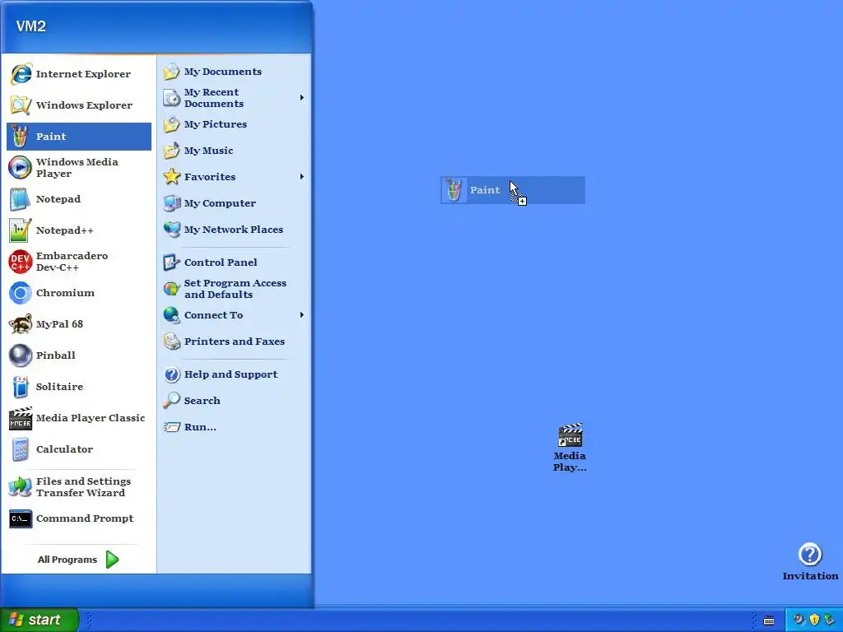Click the keyboard icon on the taskbar
The image size is (843, 632).
click(769, 620)
